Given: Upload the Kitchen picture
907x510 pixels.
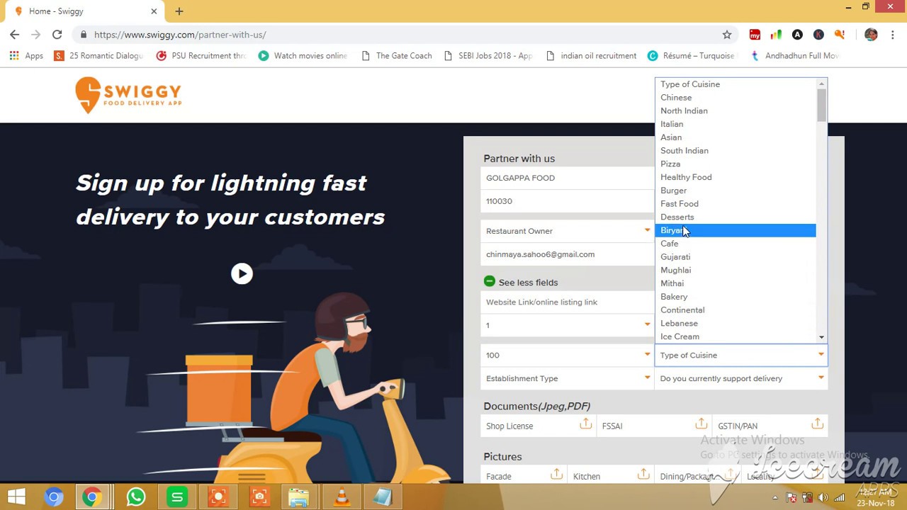Looking at the screenshot, I should click(x=643, y=474).
